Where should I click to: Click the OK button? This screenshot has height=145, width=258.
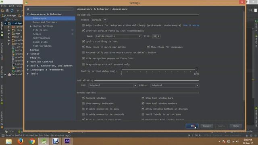point(192,126)
